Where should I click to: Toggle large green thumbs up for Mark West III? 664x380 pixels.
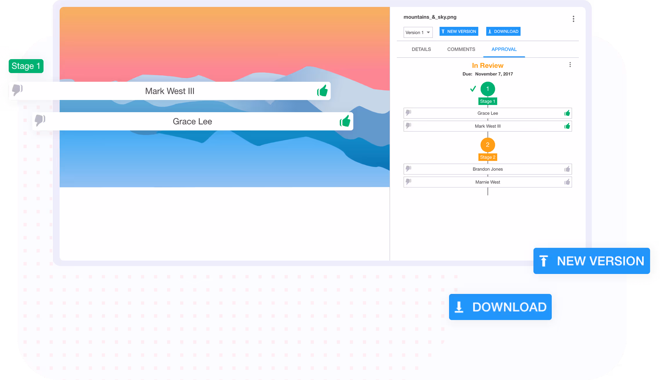(x=322, y=91)
